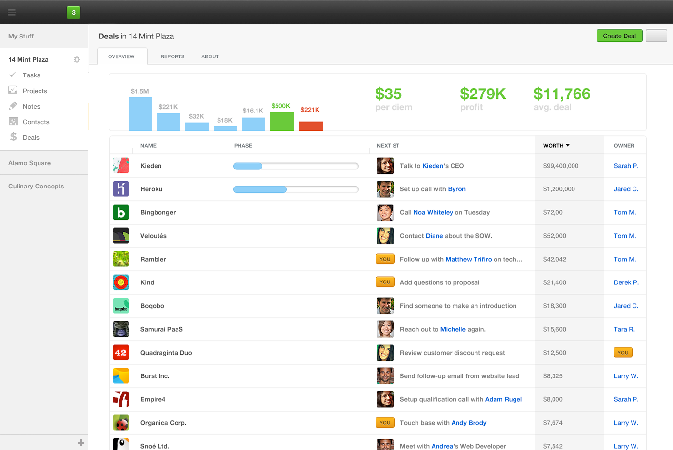This screenshot has width=673, height=450.
Task: Click the Adam Rugel contact link
Action: pos(503,399)
